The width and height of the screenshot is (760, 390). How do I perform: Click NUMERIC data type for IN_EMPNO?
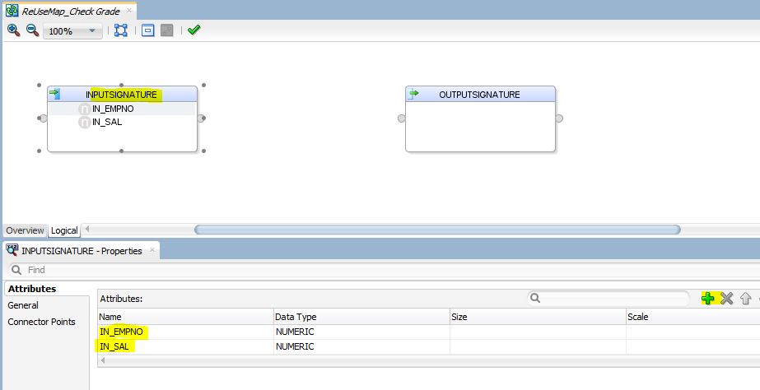coord(361,332)
